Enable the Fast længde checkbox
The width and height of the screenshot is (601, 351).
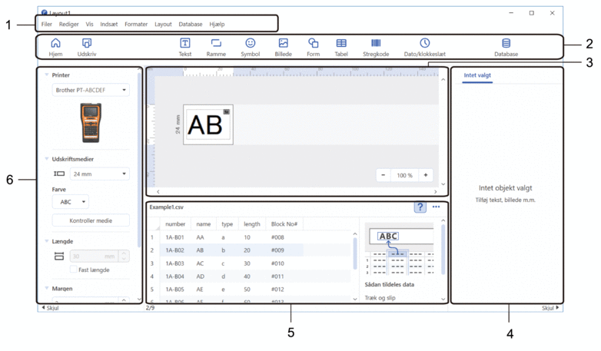click(x=74, y=270)
